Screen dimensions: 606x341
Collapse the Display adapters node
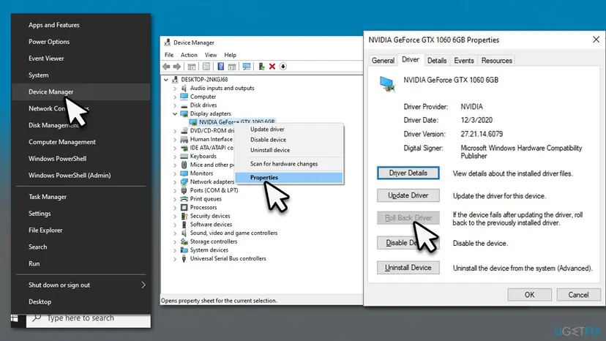pos(175,113)
